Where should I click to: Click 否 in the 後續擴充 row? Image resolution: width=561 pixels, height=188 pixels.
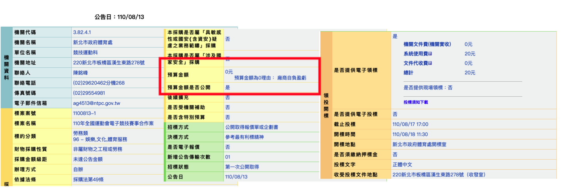point(227,97)
